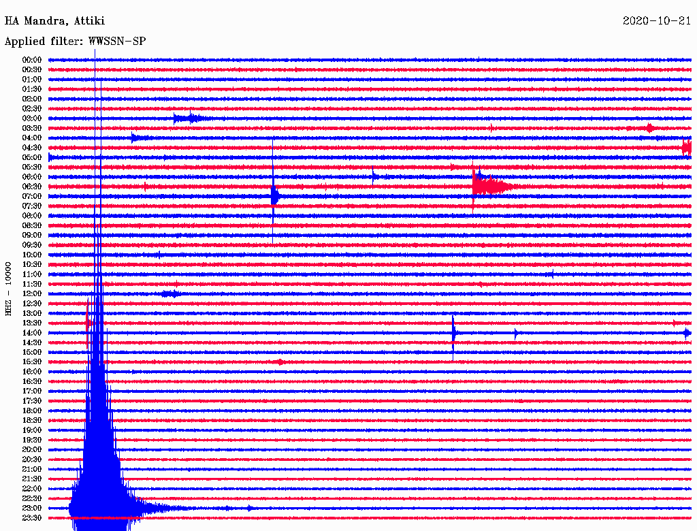The height and width of the screenshot is (531, 697).
Task: Click the 18:00 time label
Action: tap(32, 411)
